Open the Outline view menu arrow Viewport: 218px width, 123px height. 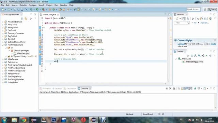[x=215, y=55]
